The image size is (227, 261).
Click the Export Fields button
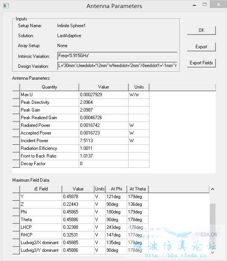coord(201,63)
